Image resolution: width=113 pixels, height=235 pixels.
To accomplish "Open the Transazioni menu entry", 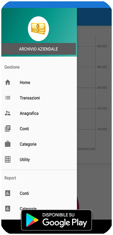I will coord(39,98).
